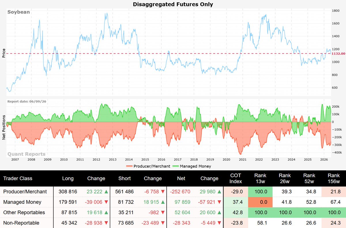Select the Rank 13w column header
Screen dimensions: 346x228
pos(260,178)
